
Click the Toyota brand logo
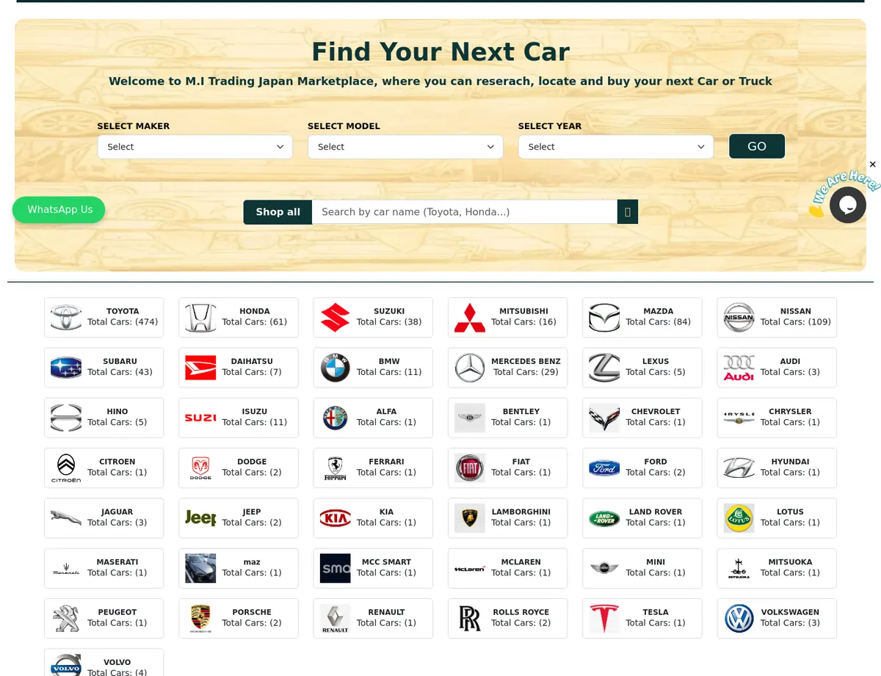pyautogui.click(x=66, y=318)
